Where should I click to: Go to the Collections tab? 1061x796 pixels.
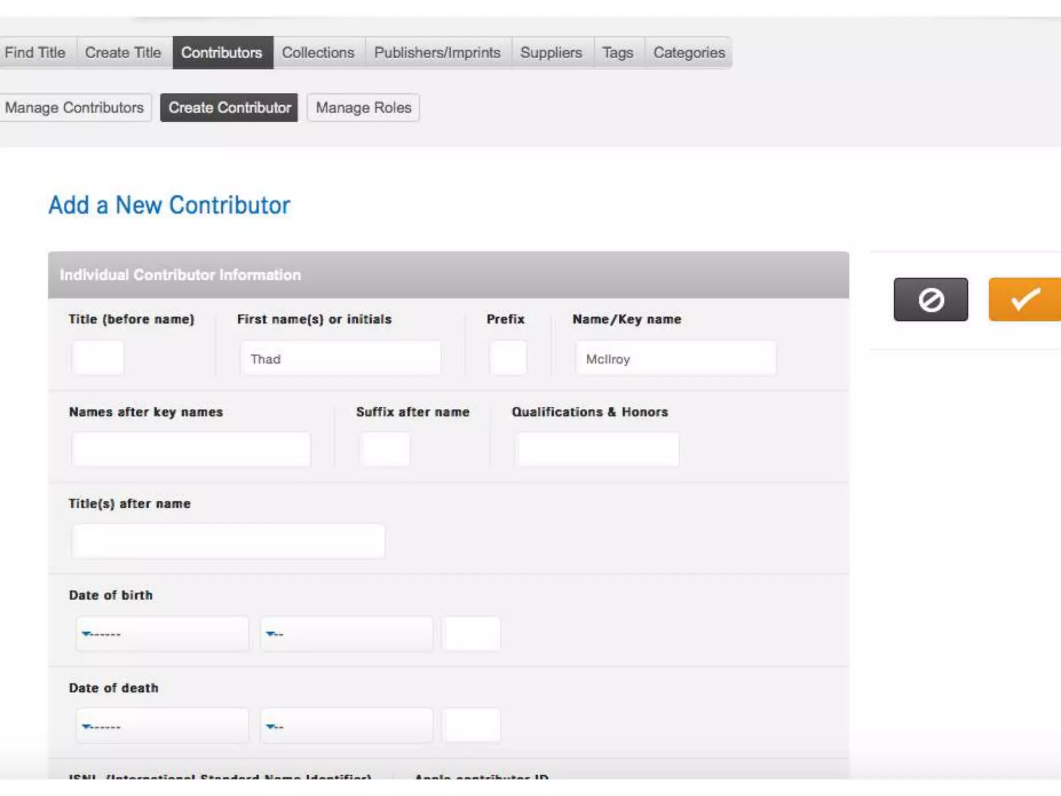click(318, 52)
